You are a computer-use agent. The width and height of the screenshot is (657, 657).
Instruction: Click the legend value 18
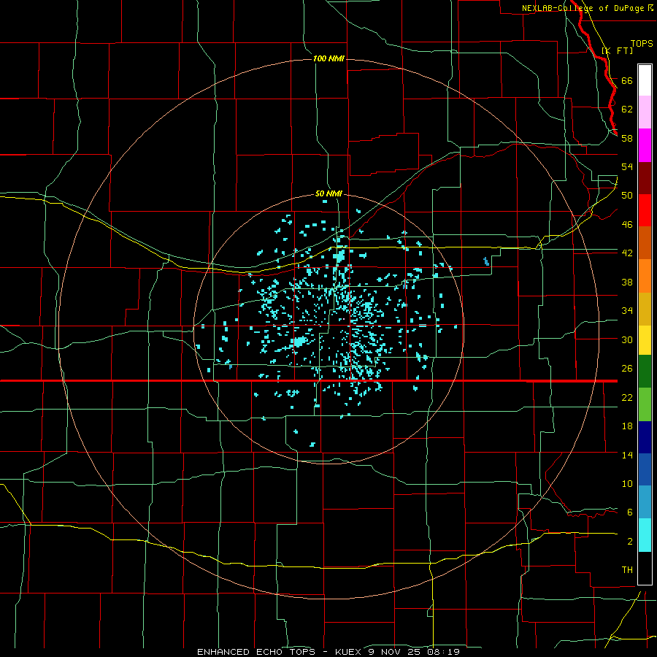point(627,426)
